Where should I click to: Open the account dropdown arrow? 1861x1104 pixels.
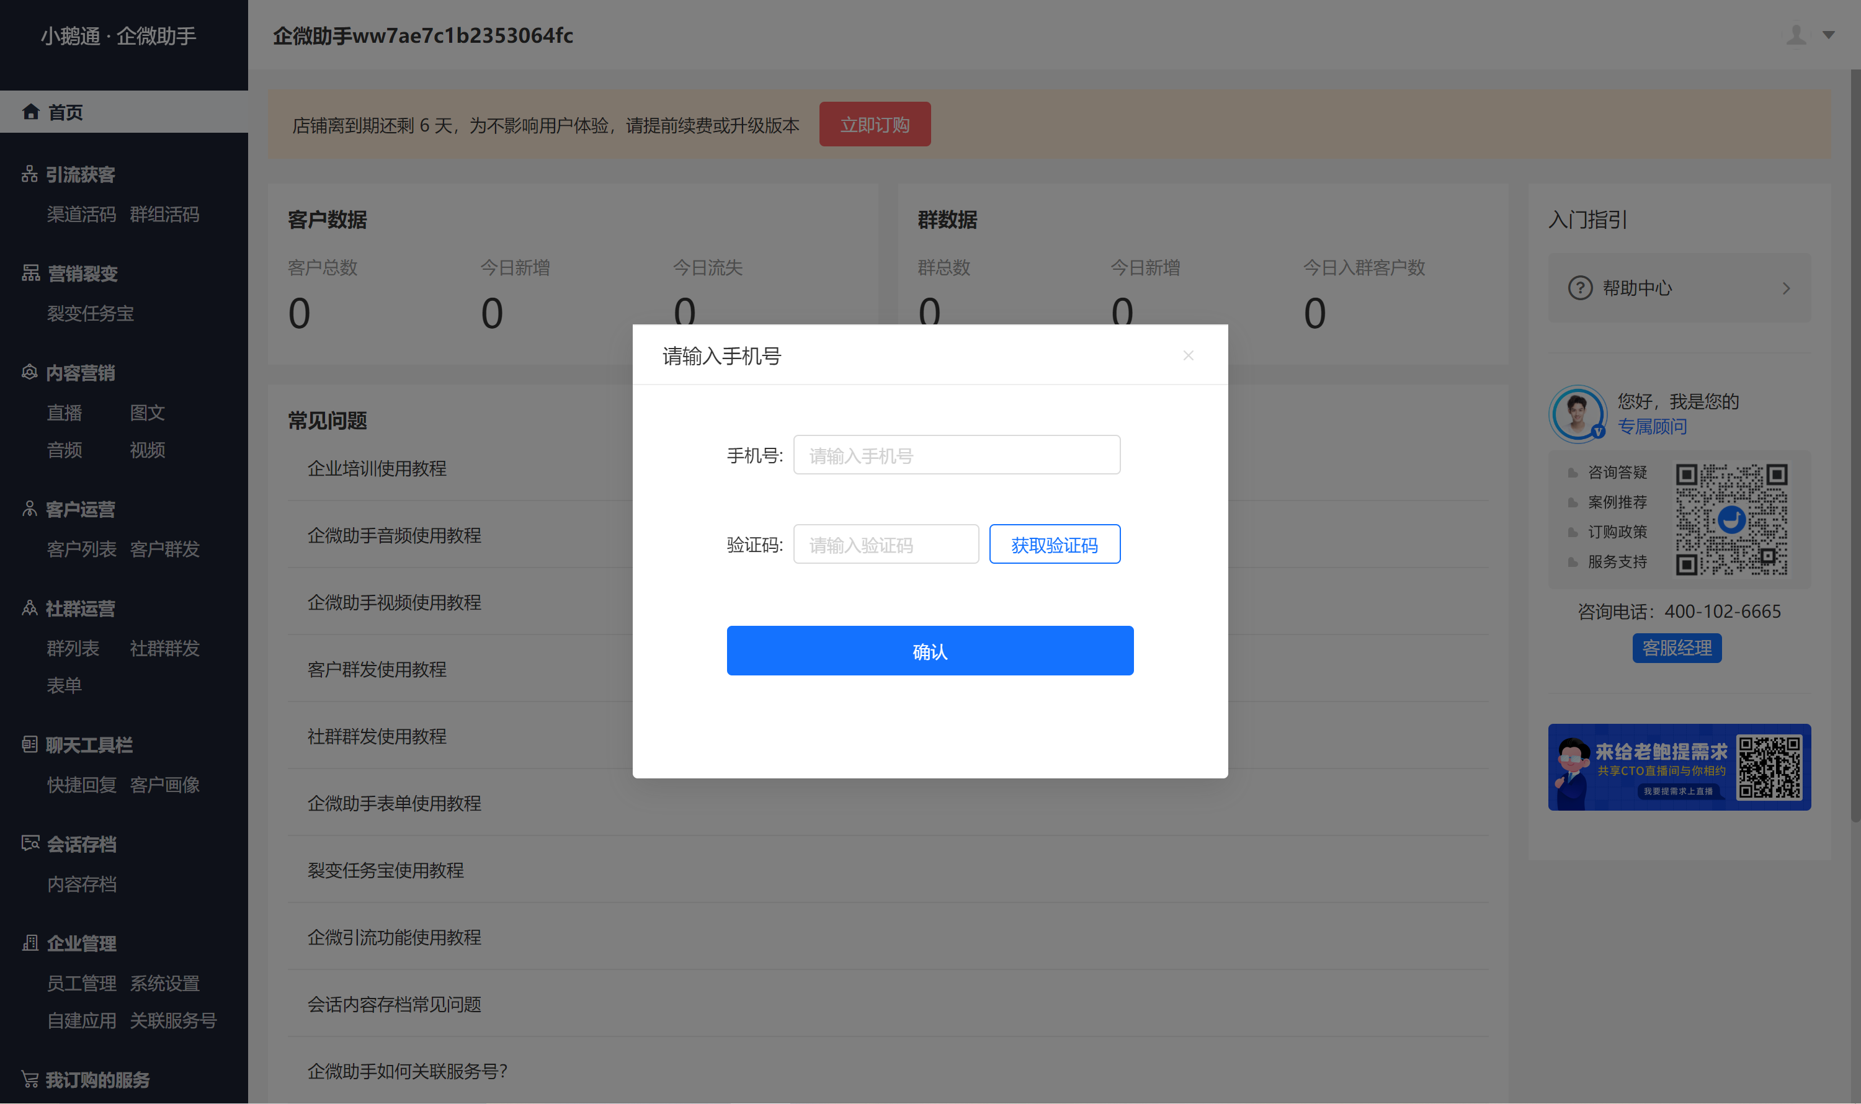(x=1828, y=35)
